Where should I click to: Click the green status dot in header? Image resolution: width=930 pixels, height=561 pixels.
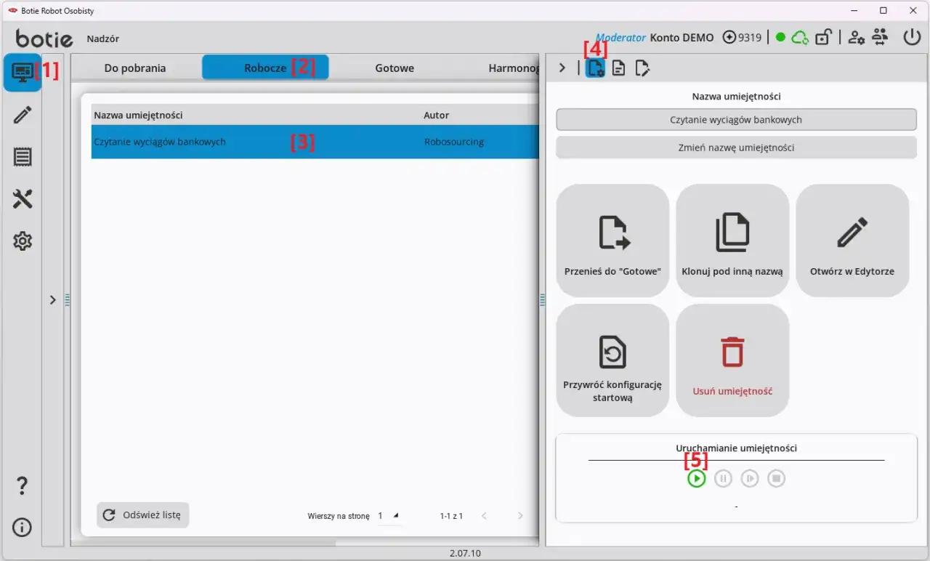(780, 37)
